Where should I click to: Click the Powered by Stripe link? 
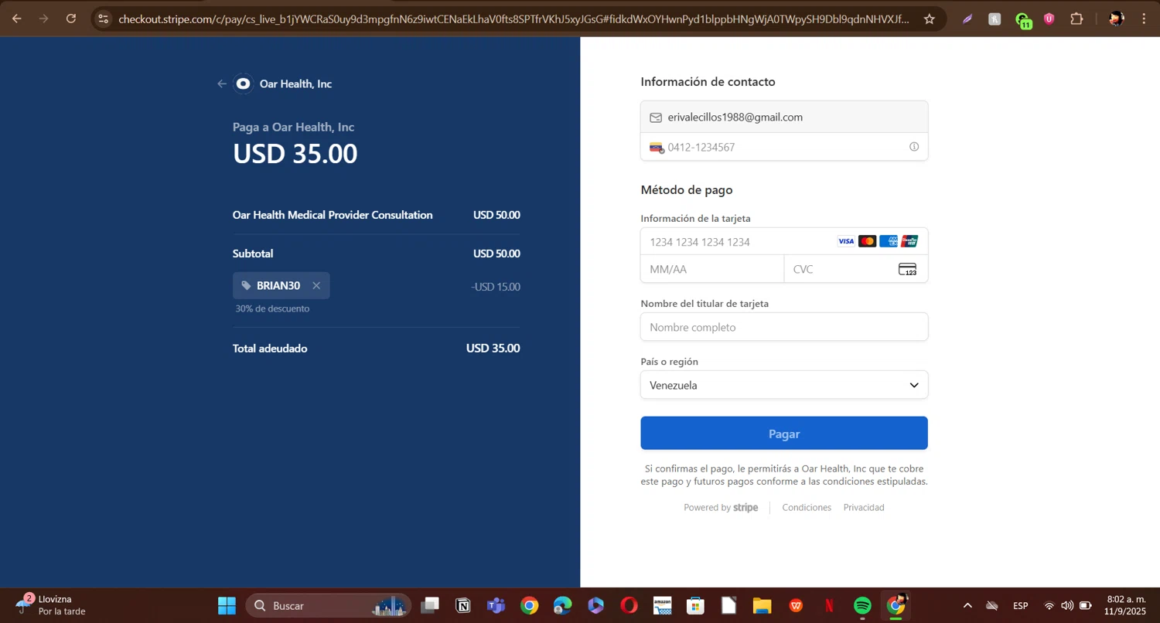point(721,508)
